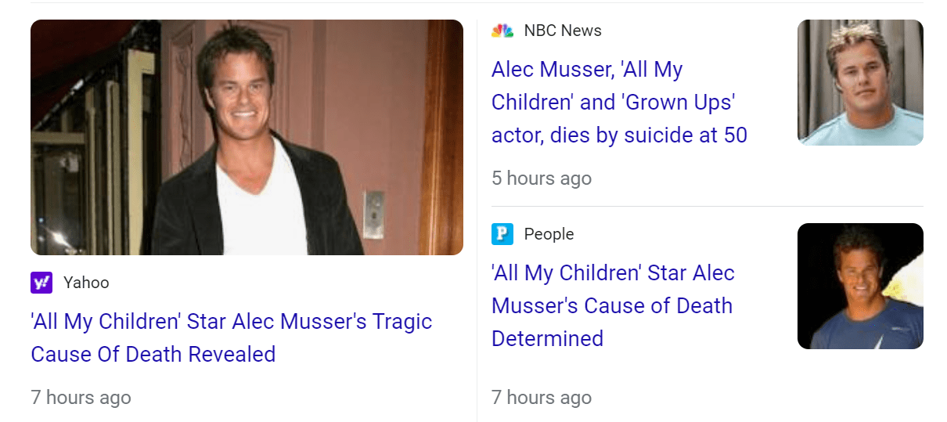Open the People source label
Image resolution: width=947 pixels, height=422 pixels.
549,233
